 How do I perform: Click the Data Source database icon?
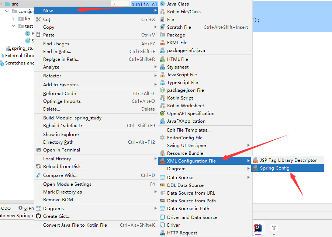162,178
